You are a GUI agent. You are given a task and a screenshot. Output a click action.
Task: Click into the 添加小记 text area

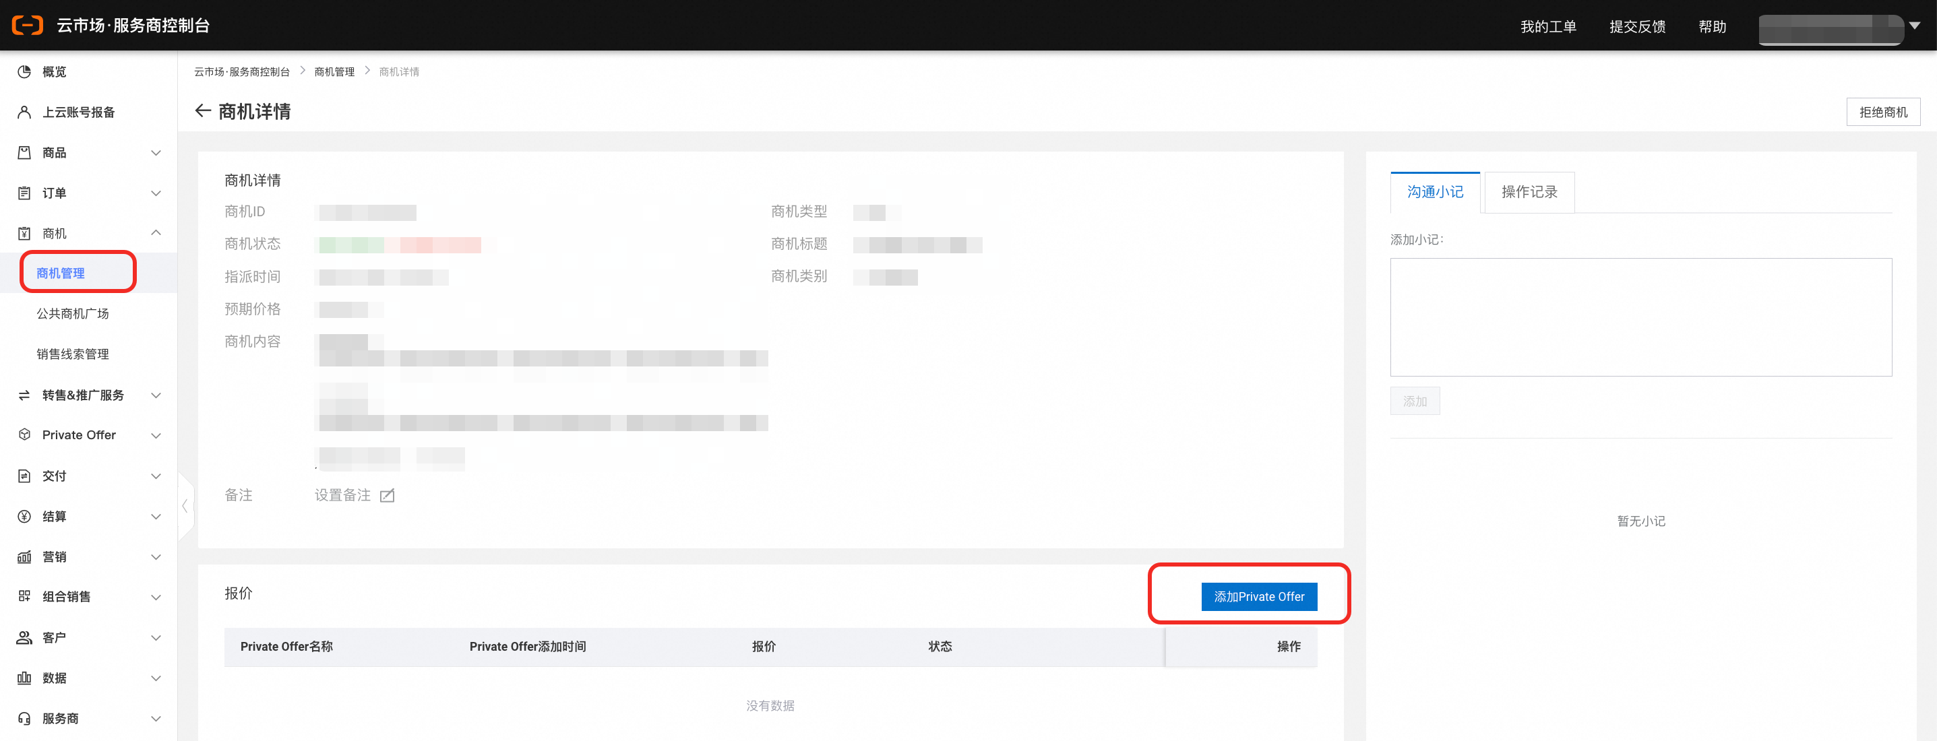[1640, 317]
